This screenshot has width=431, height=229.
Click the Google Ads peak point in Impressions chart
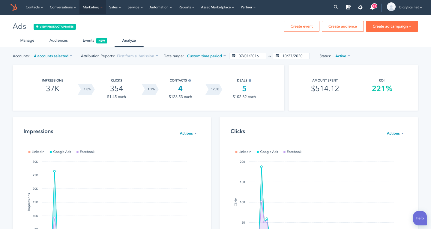point(55,171)
